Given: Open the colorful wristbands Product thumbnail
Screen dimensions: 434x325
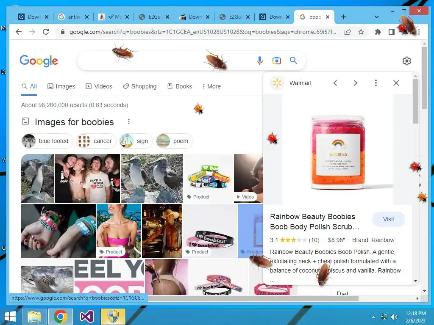Looking at the screenshot, I should coord(209,179).
